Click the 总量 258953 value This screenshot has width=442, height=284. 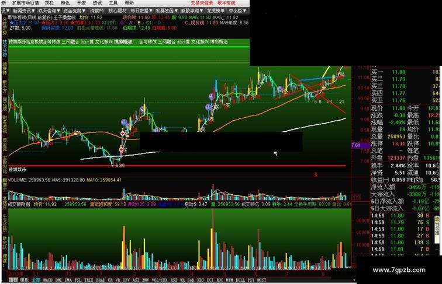(396, 136)
